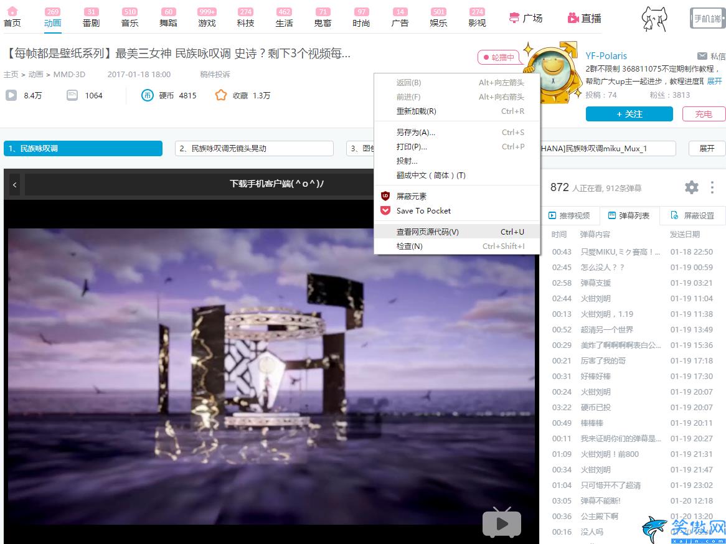Select the danmaku row 超清另一个世界

tap(633, 330)
